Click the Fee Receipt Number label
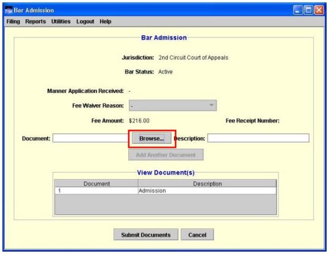 point(252,121)
